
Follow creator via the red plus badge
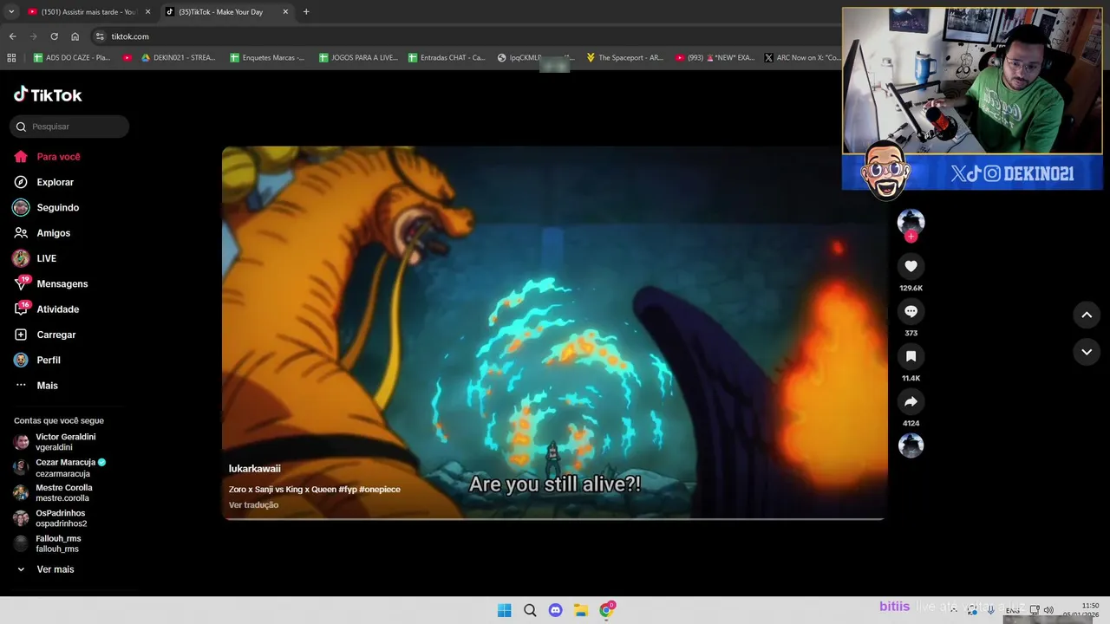click(x=911, y=237)
